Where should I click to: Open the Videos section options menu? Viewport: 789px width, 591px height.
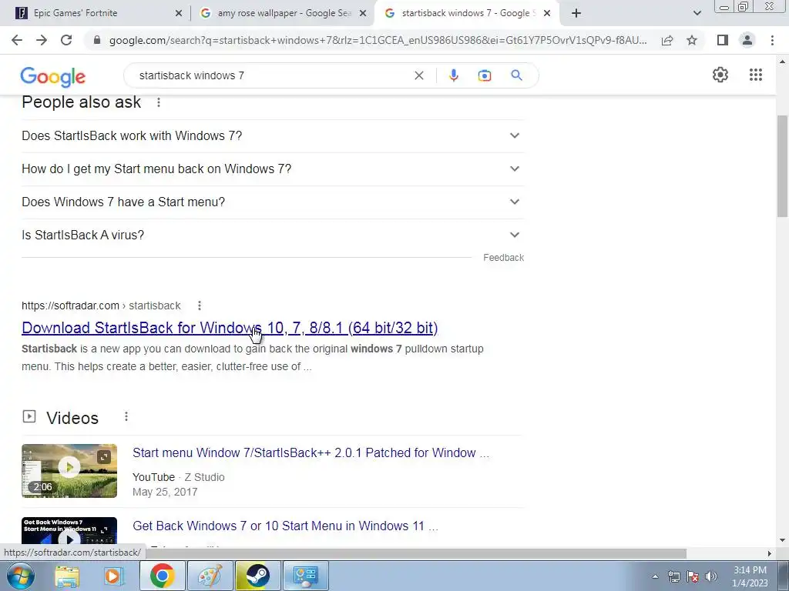126,416
